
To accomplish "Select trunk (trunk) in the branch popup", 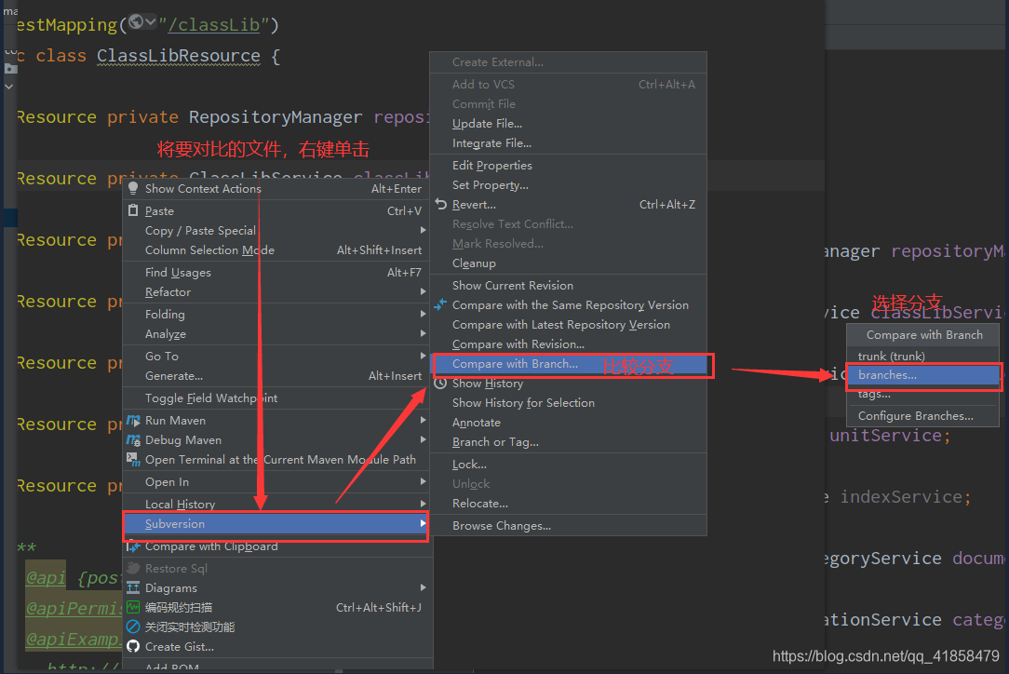I will [923, 356].
